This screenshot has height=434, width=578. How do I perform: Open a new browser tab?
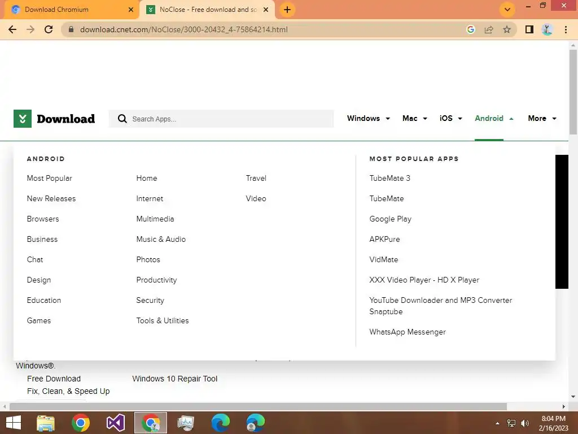point(287,10)
